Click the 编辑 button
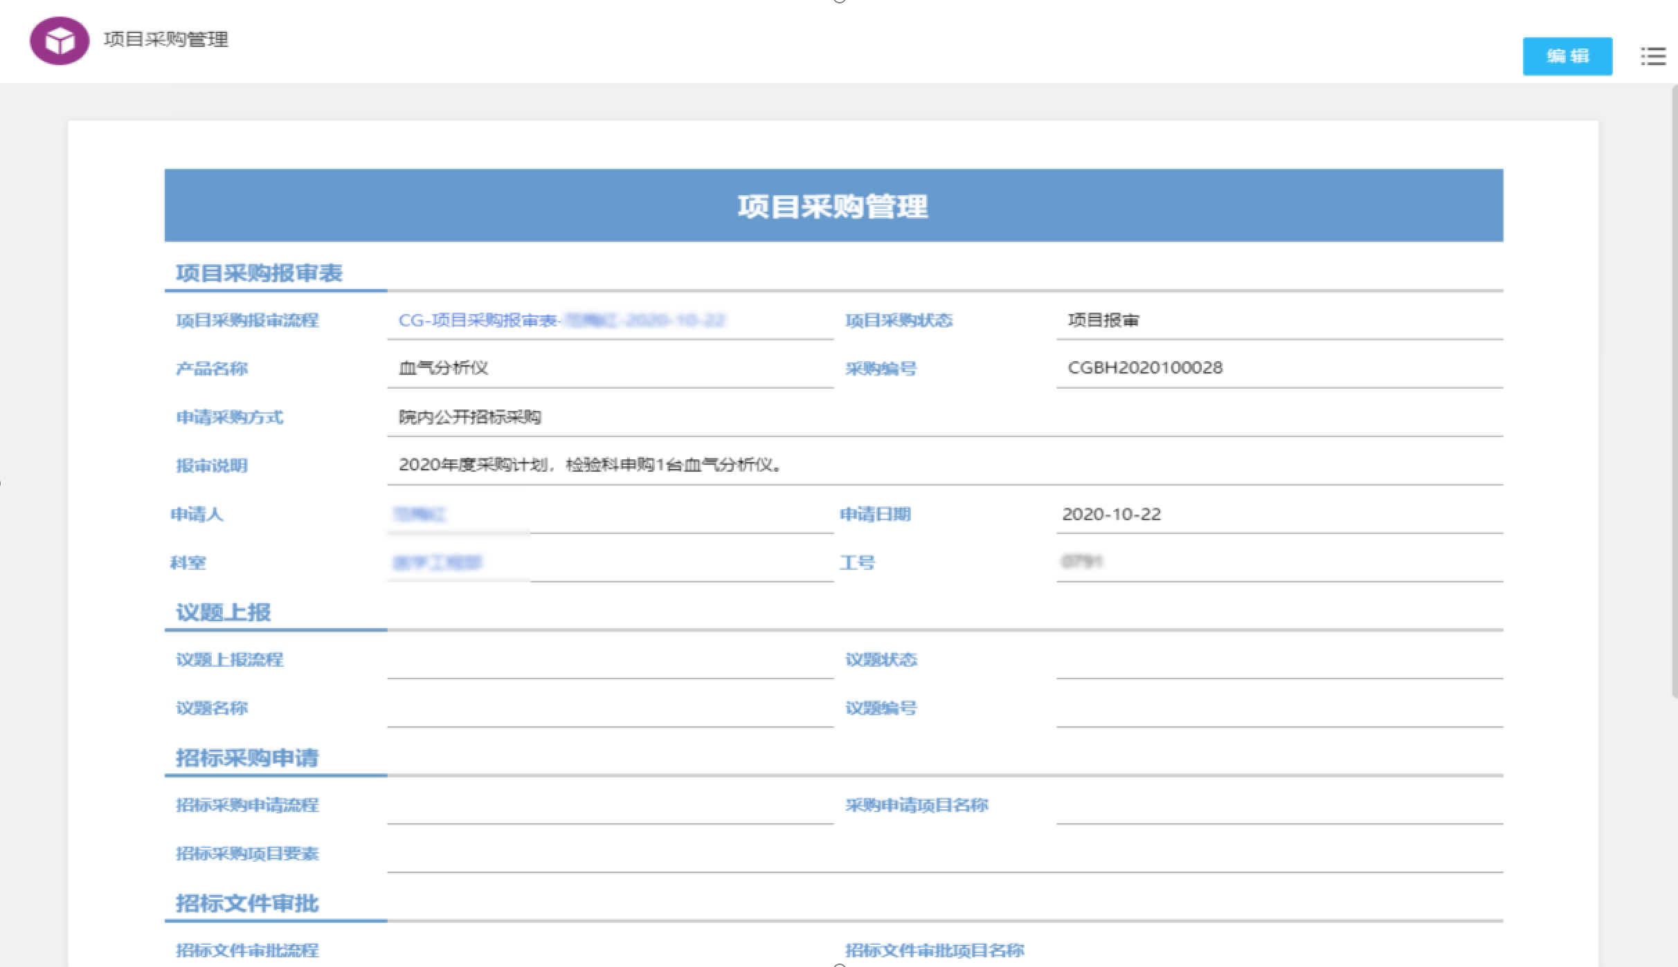1678x967 pixels. 1567,56
